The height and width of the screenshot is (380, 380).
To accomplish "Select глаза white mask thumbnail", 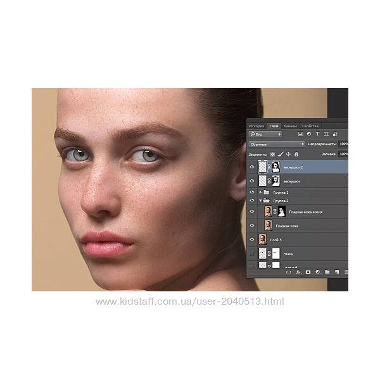I will [x=275, y=254].
